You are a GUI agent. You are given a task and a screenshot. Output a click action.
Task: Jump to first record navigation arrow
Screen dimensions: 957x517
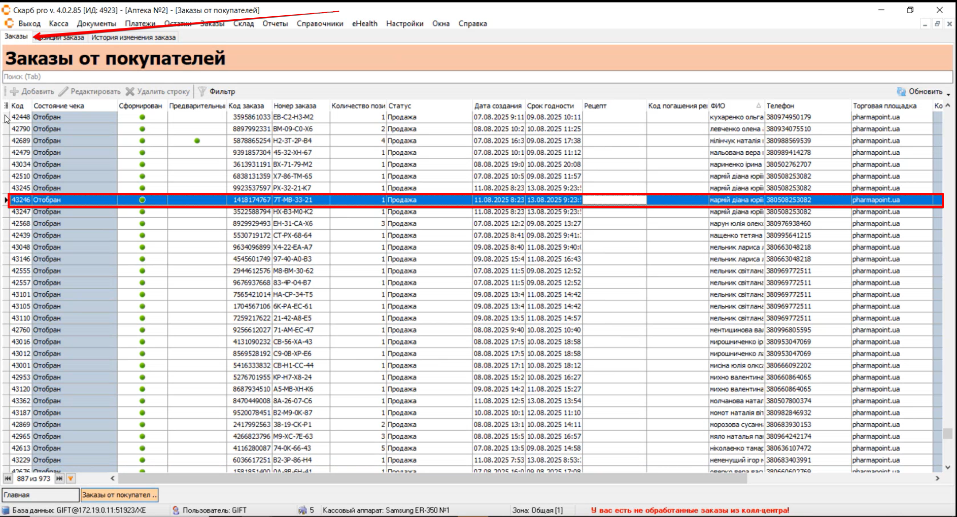8,478
